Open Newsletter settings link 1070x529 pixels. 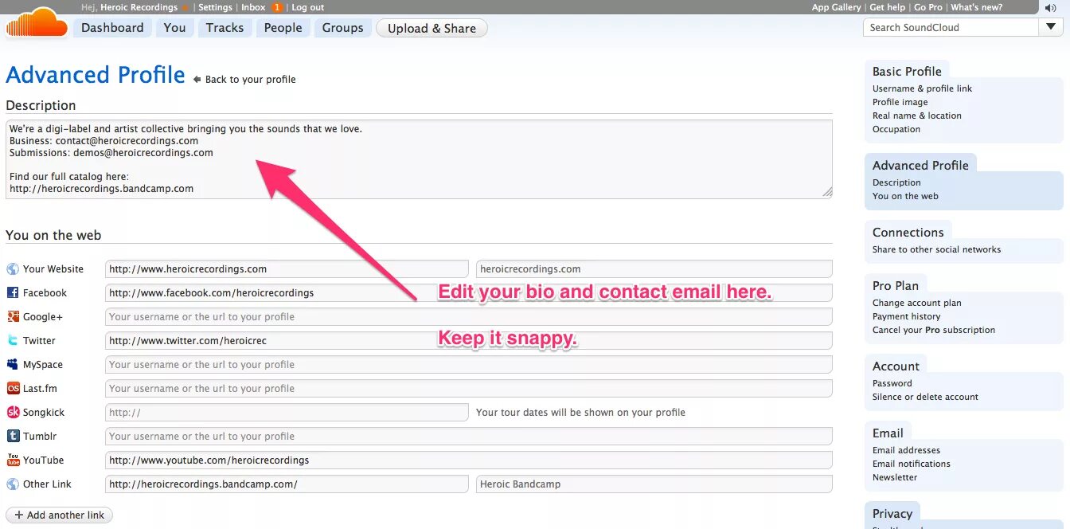[x=895, y=477]
